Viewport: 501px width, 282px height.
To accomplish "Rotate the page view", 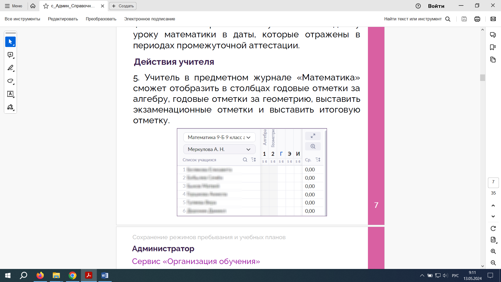I will 493,228.
